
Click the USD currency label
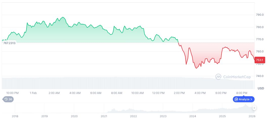tap(261, 88)
